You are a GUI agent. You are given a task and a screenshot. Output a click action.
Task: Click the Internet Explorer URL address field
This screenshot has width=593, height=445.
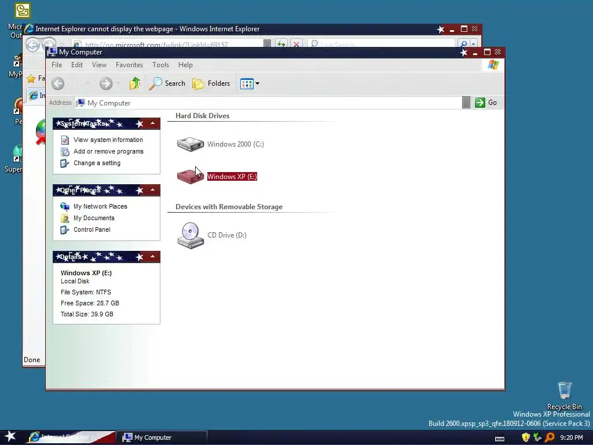tap(167, 44)
